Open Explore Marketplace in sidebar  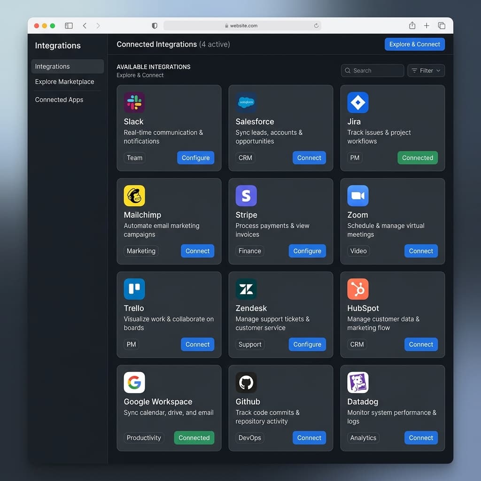click(64, 82)
